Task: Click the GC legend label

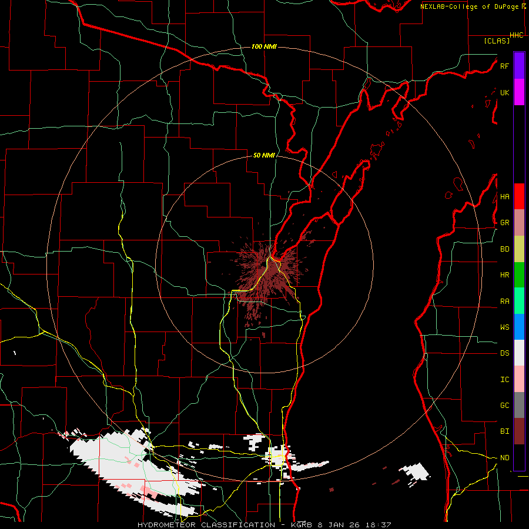Action: coord(504,406)
